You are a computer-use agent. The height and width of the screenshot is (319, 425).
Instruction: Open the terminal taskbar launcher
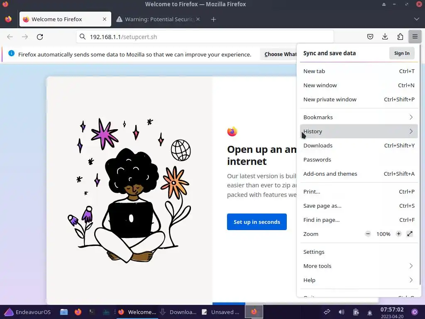click(x=92, y=312)
